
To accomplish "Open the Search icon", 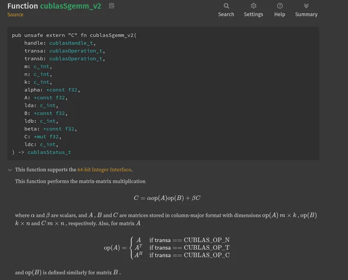I will tap(226, 6).
